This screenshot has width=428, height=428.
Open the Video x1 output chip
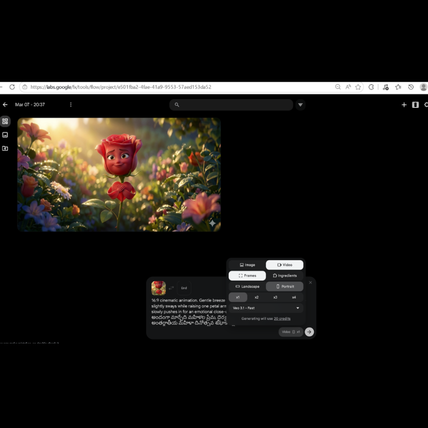(290, 332)
